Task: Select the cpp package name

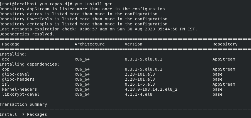Action: pyautogui.click(x=6, y=69)
